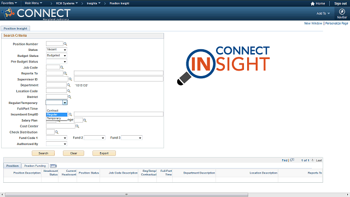Open Grade lookup magnifier
350x197 pixels.
tap(85, 120)
